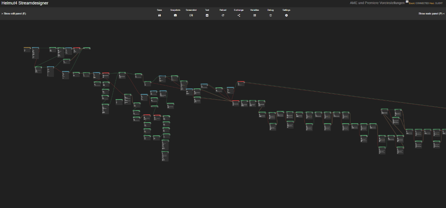Open Settings with the gear icon

tap(287, 16)
